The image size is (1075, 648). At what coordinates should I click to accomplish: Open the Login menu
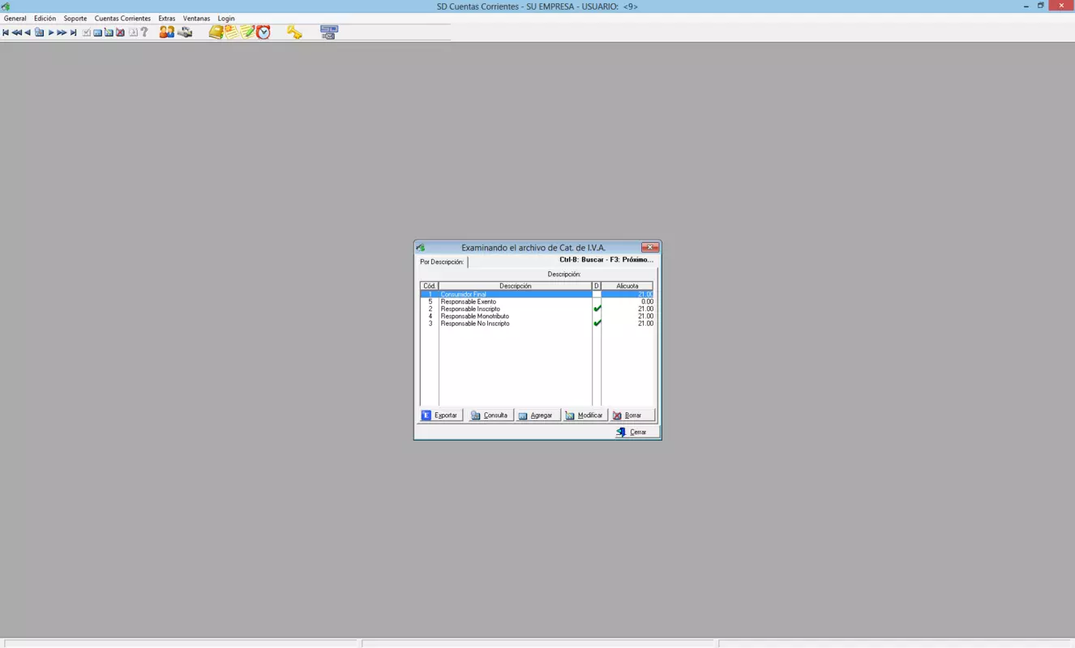click(226, 18)
